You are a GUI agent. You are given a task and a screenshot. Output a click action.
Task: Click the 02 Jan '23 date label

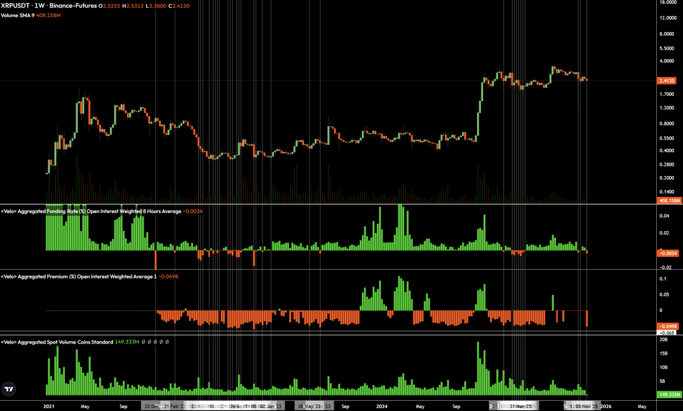[x=271, y=406]
